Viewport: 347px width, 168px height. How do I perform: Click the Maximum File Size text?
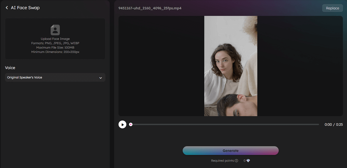pyautogui.click(x=55, y=47)
